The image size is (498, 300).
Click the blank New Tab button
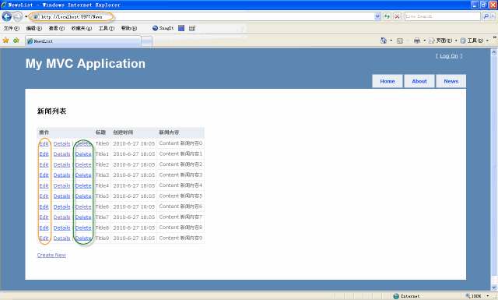point(146,41)
